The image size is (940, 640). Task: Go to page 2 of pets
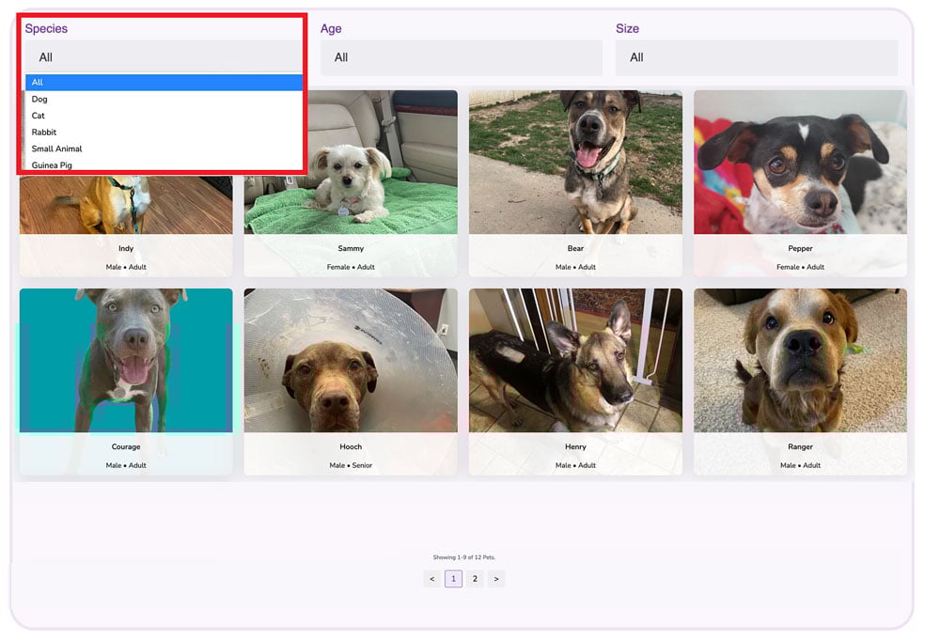(475, 578)
